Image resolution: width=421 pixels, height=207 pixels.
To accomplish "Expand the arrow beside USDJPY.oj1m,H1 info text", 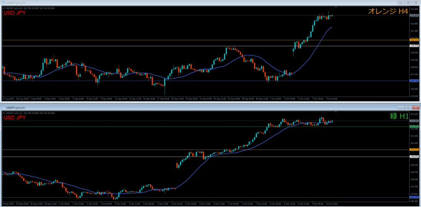I will [x=4, y=112].
